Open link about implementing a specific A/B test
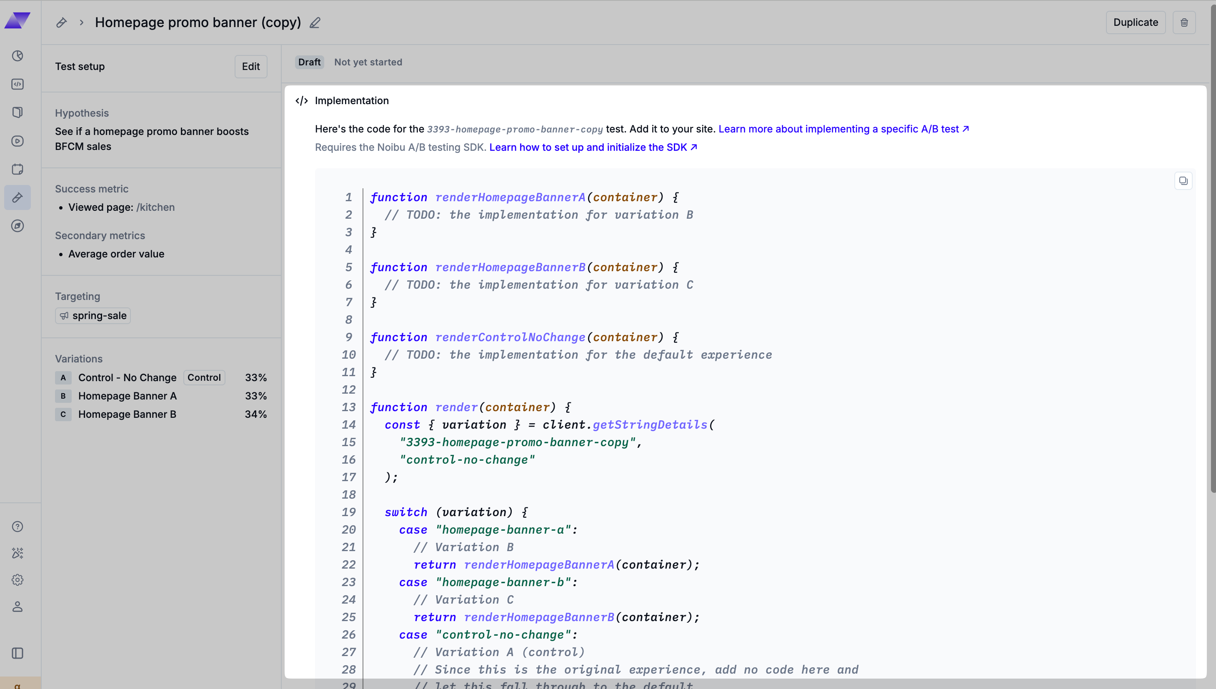Screen dimensions: 1216x689 tap(844, 129)
